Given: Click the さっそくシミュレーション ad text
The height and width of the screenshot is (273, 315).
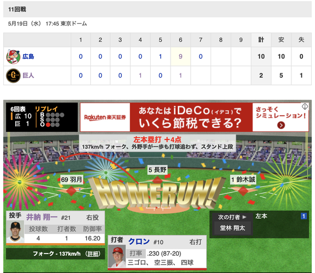Looking at the screenshot, I should click(280, 113).
